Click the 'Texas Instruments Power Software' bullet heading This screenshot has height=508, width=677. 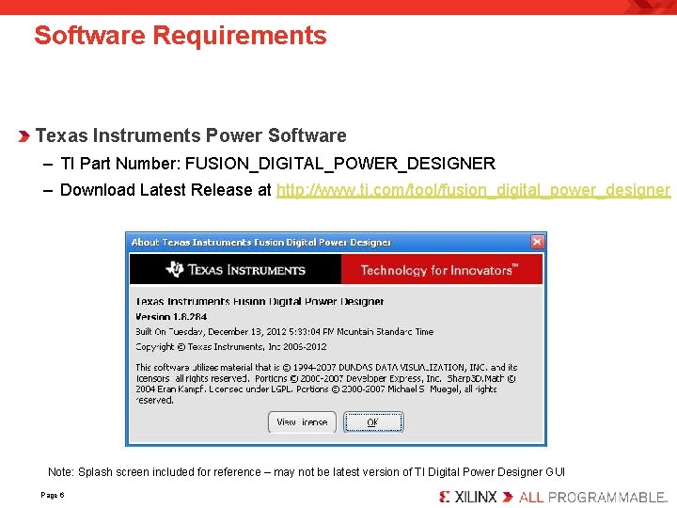point(190,135)
